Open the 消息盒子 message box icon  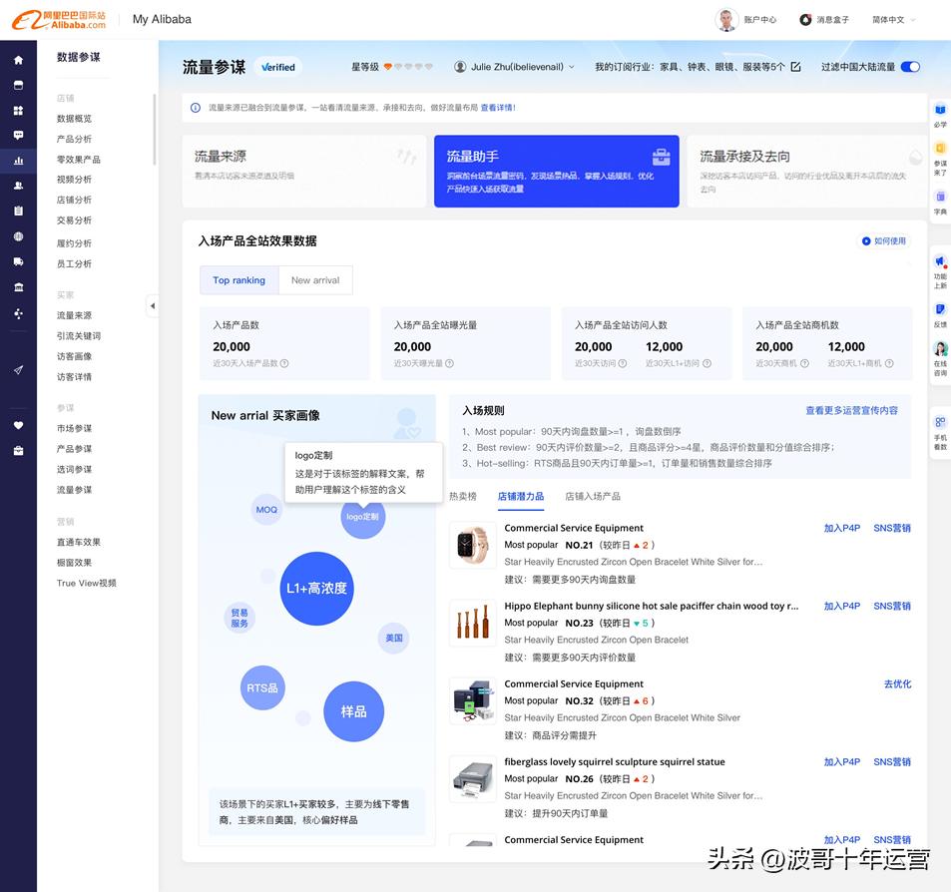(804, 19)
